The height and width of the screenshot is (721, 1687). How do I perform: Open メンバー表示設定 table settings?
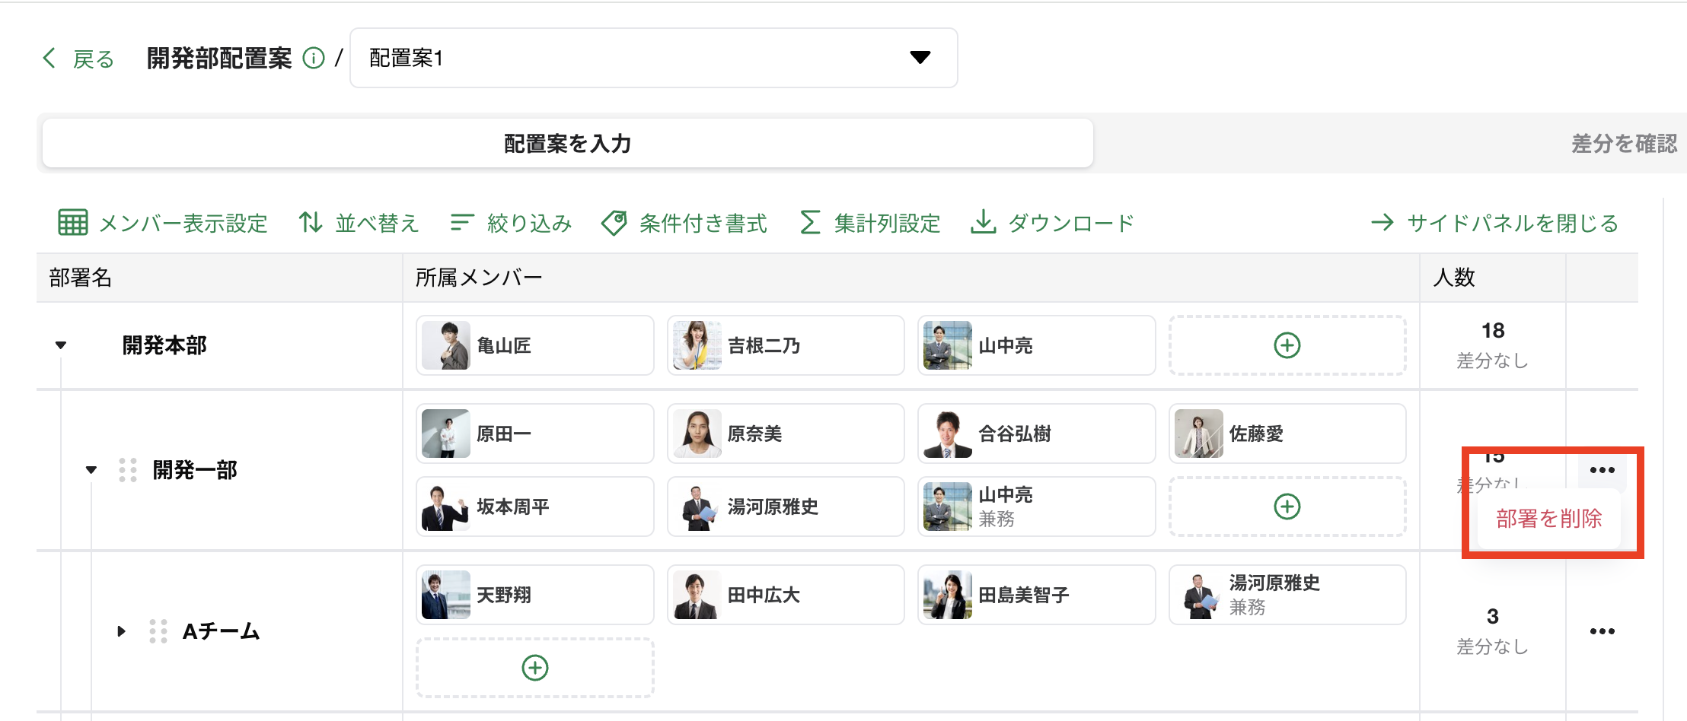tap(73, 223)
